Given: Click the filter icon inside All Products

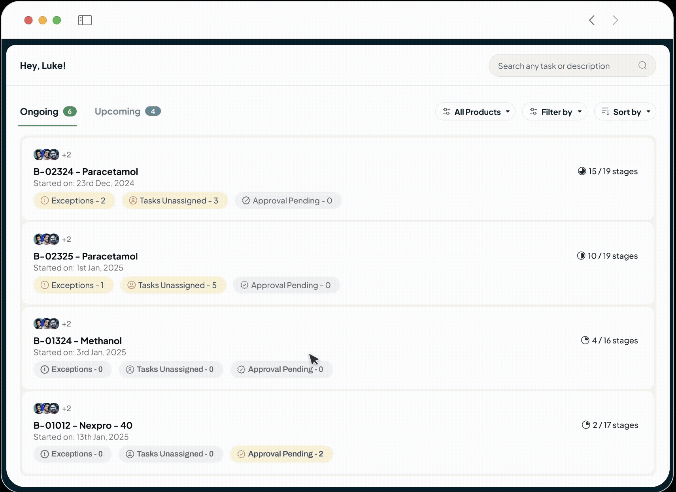Looking at the screenshot, I should coord(447,112).
